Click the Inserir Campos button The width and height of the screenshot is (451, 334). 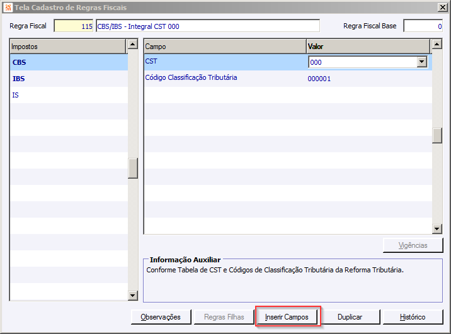[x=287, y=317]
